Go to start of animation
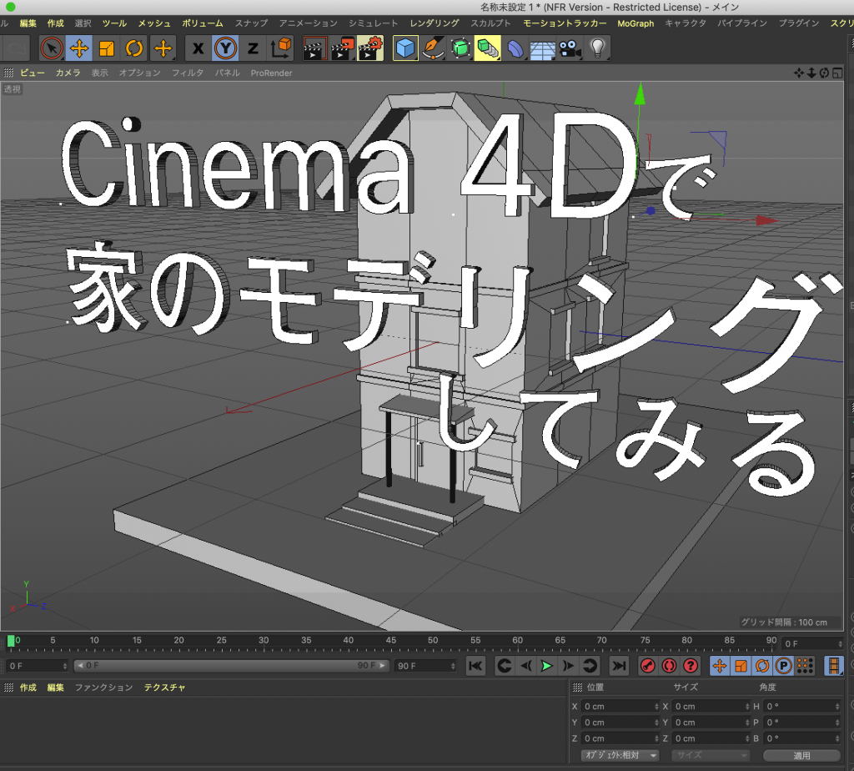This screenshot has width=854, height=771. tap(475, 666)
